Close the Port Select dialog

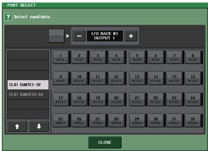(105, 142)
